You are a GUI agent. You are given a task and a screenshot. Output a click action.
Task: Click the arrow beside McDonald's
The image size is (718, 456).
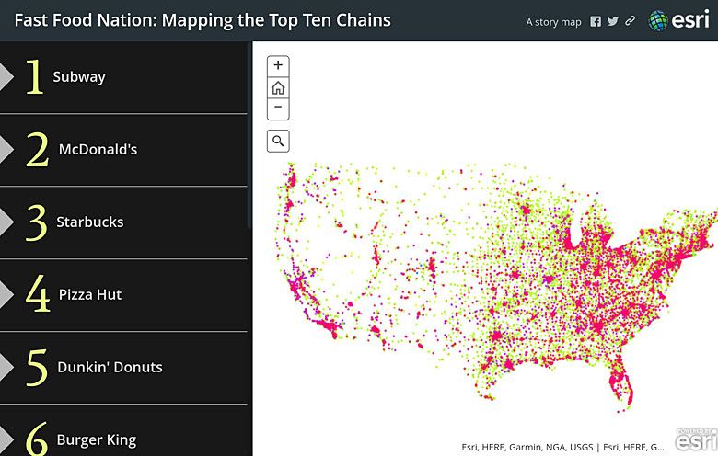[6, 149]
